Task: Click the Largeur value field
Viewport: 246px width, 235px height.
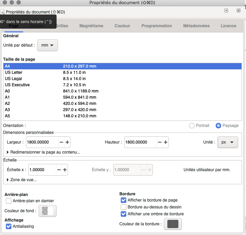Action: 42,142
